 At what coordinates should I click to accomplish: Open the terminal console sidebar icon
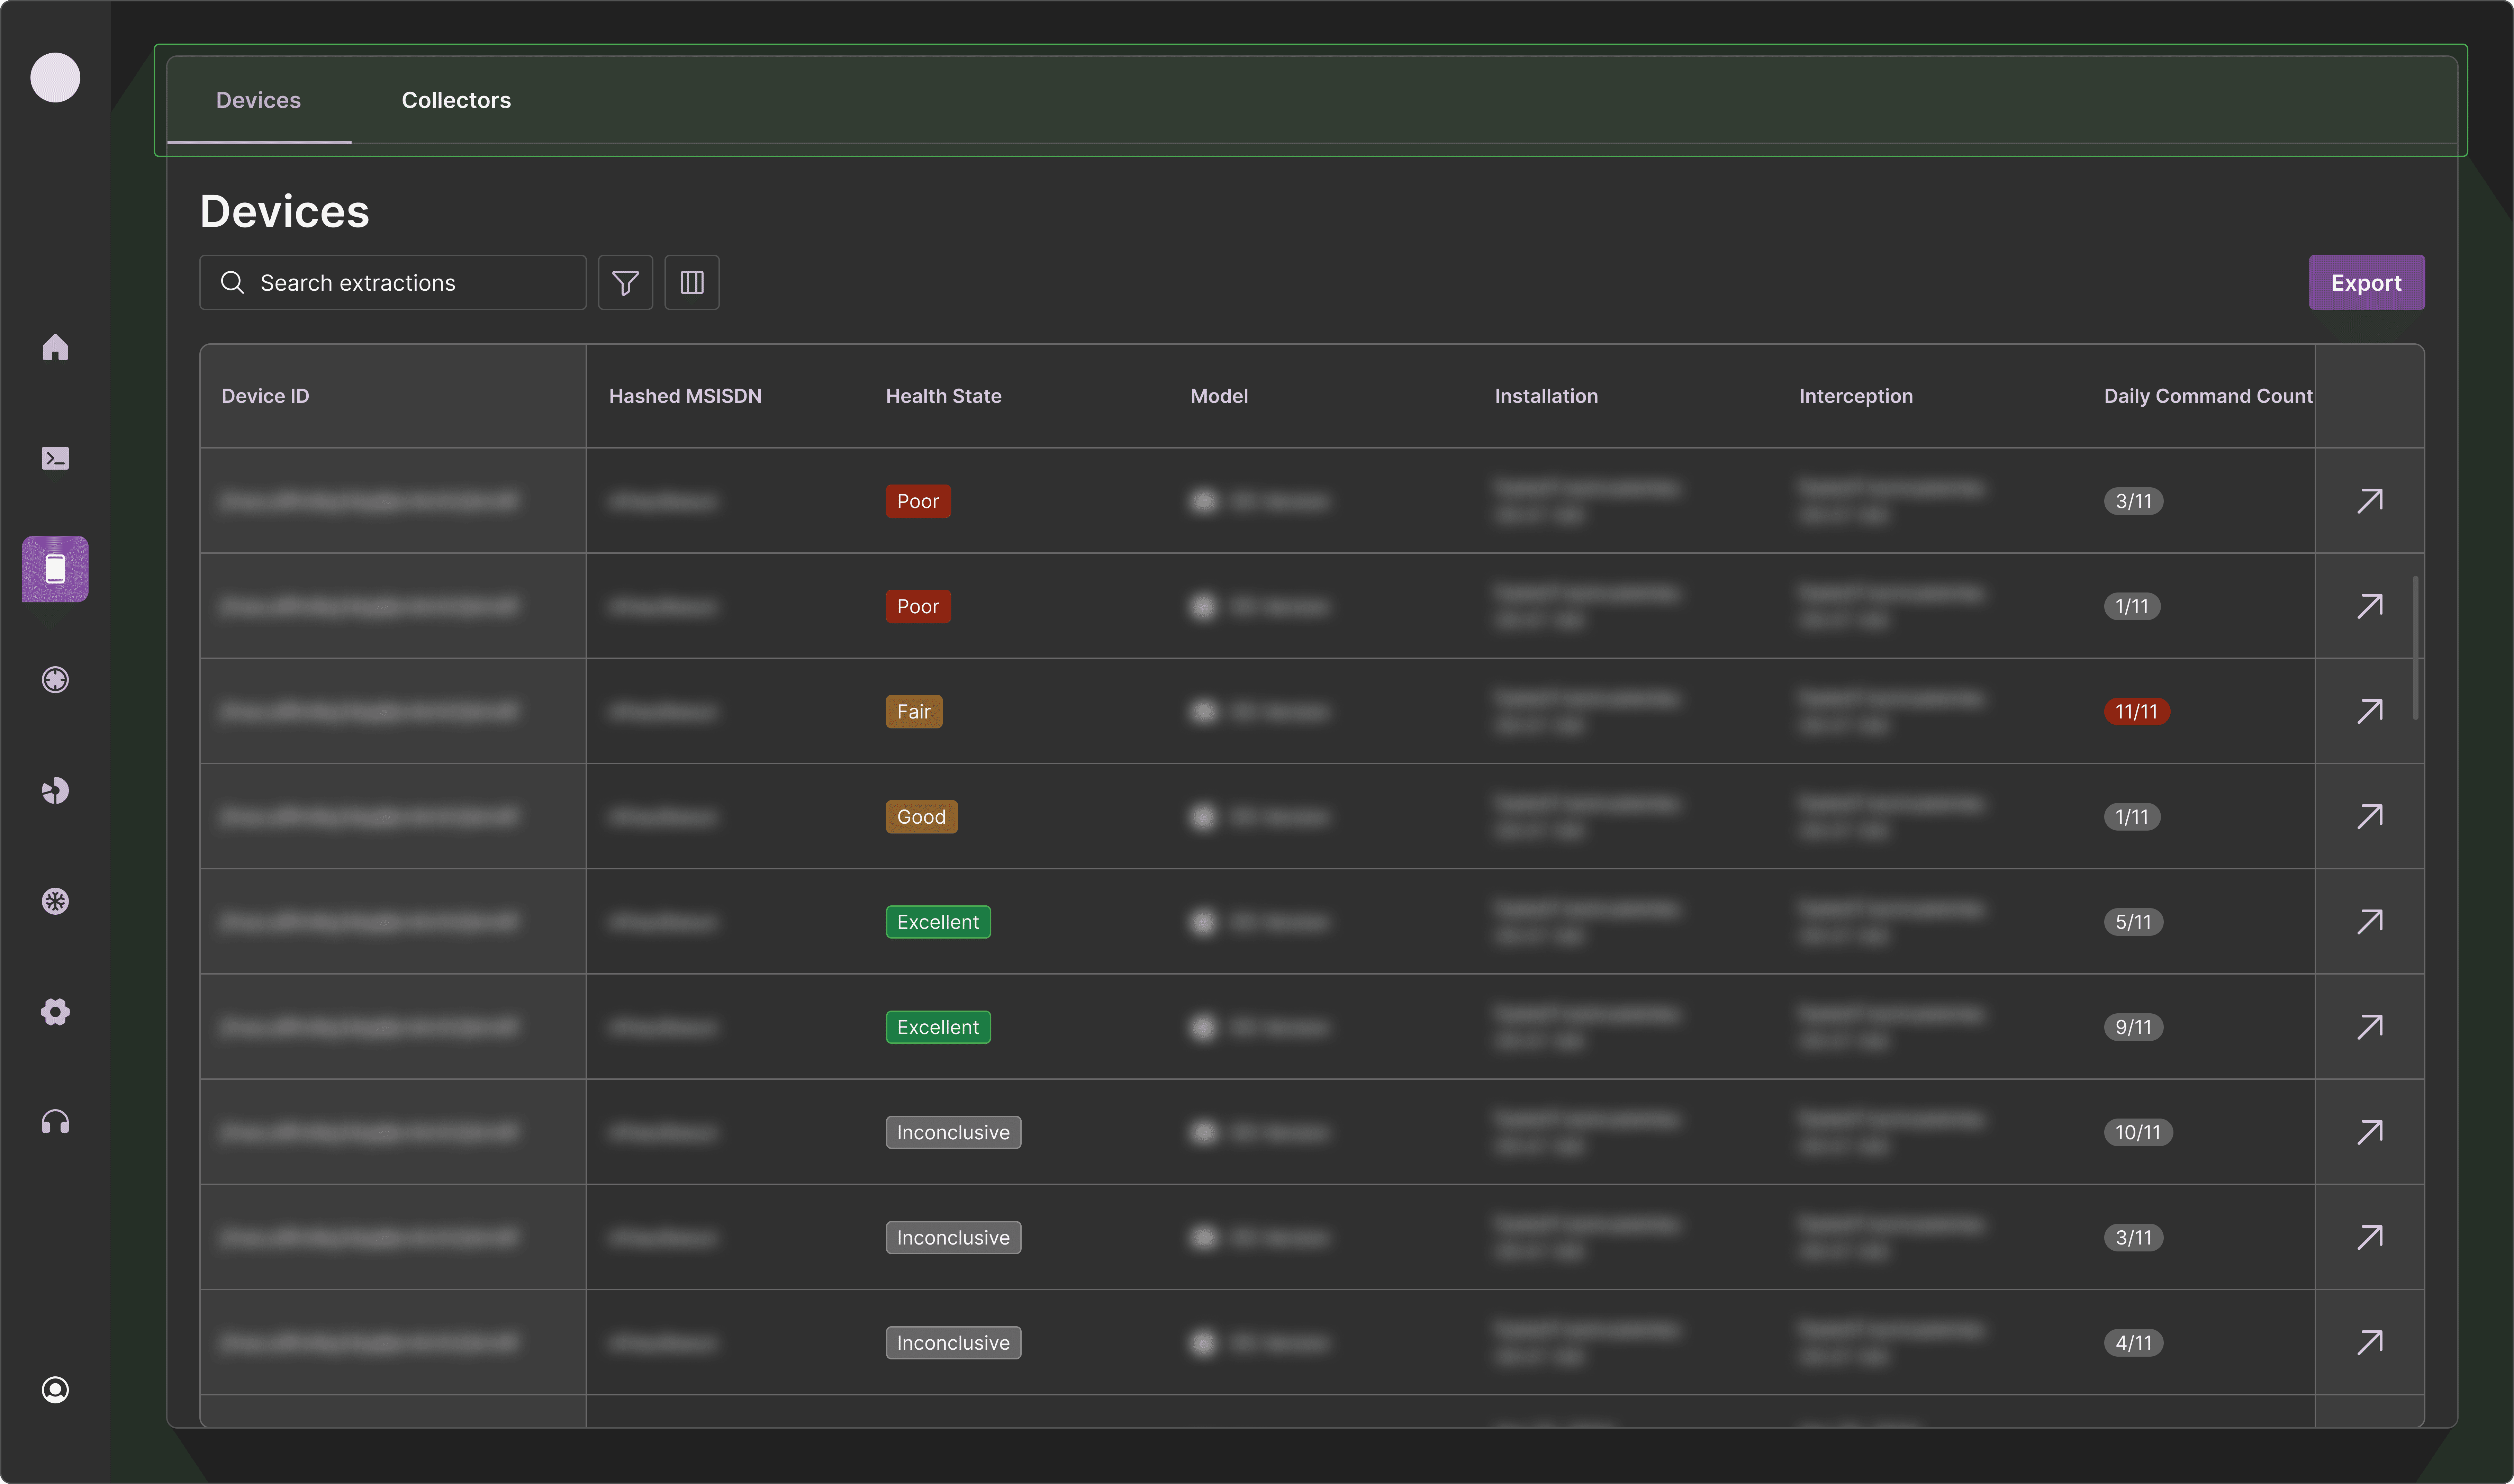click(55, 458)
